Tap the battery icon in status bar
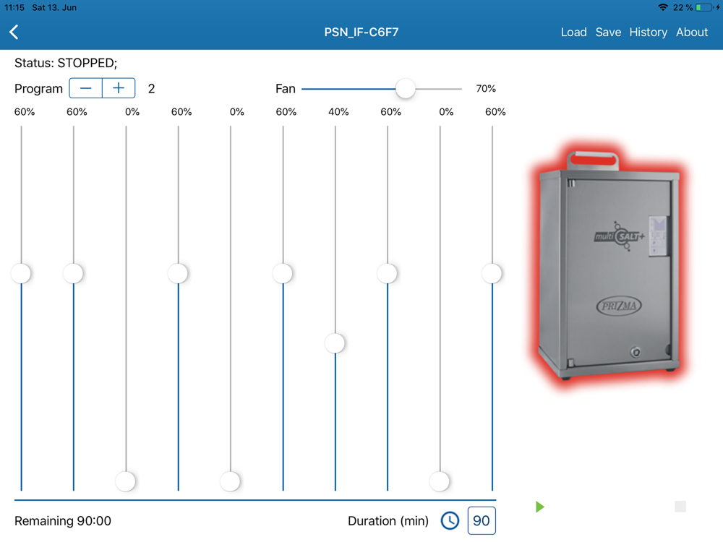Screen dimensions: 723x542 [706, 7]
